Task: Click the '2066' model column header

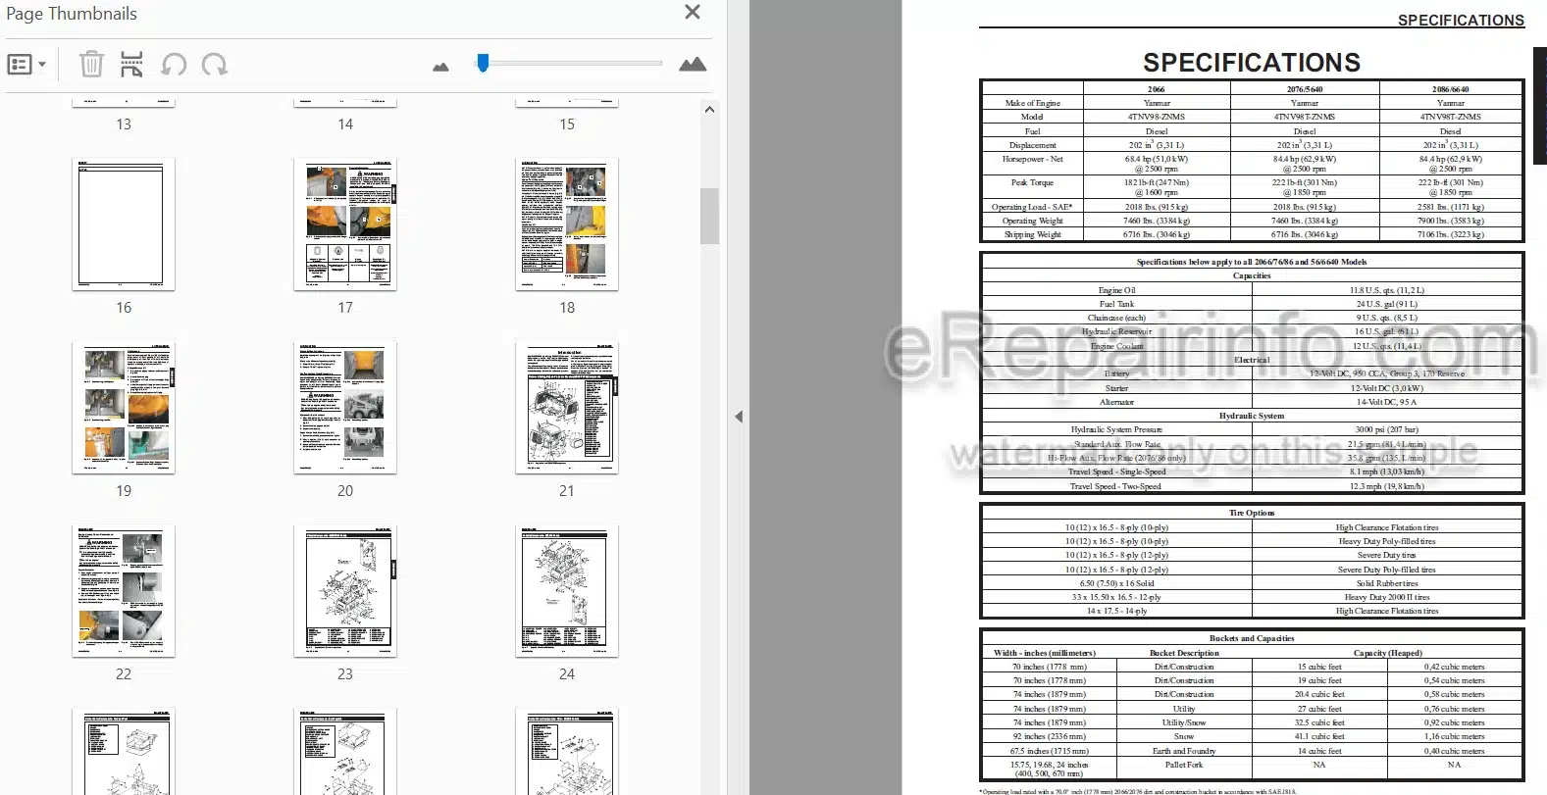Action: 1157,89
